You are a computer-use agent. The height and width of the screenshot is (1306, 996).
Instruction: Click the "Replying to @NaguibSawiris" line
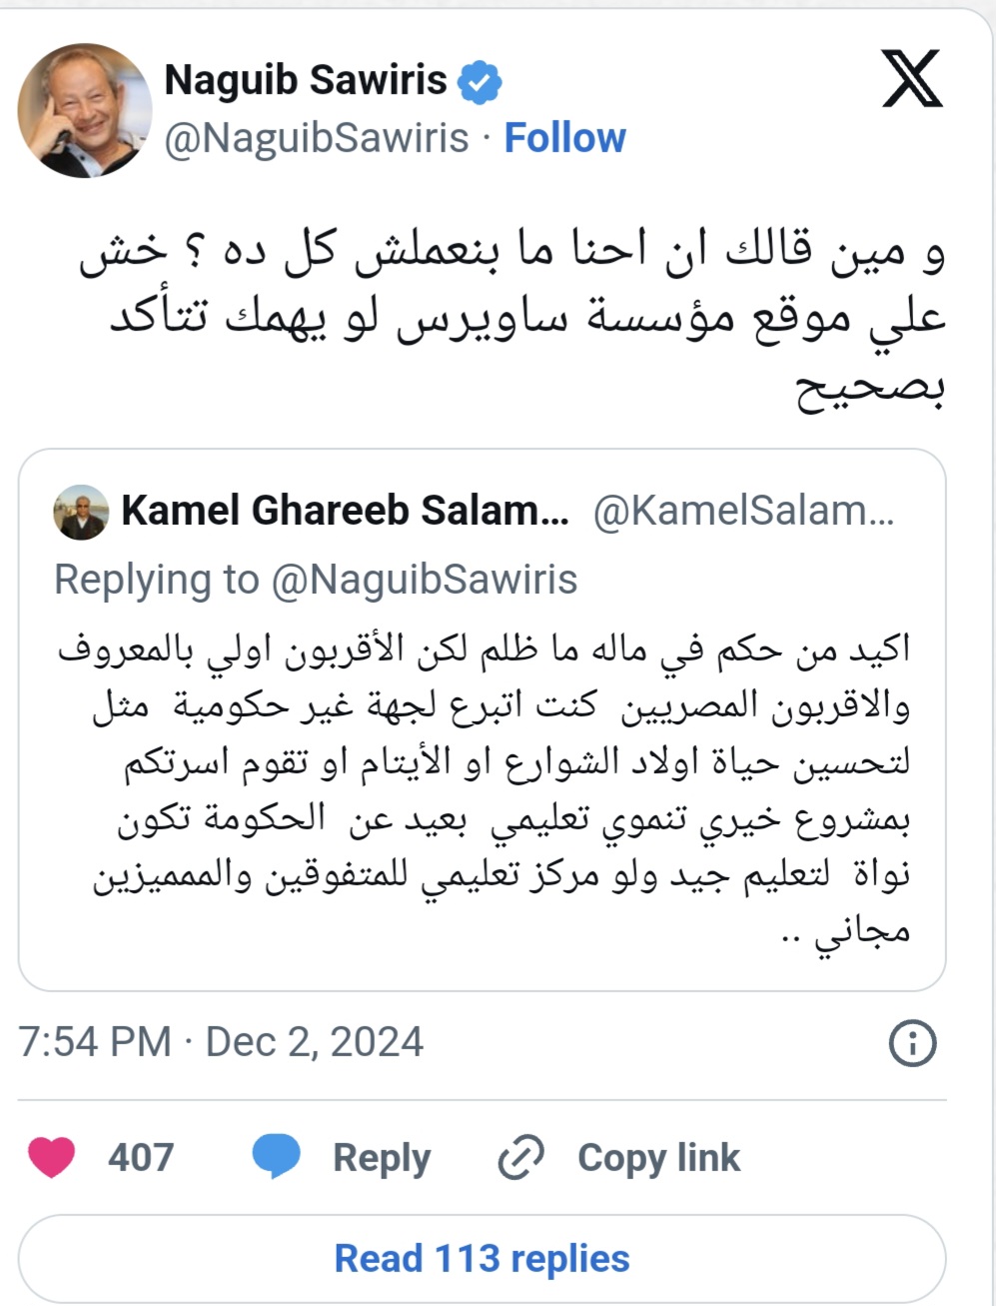pos(316,579)
